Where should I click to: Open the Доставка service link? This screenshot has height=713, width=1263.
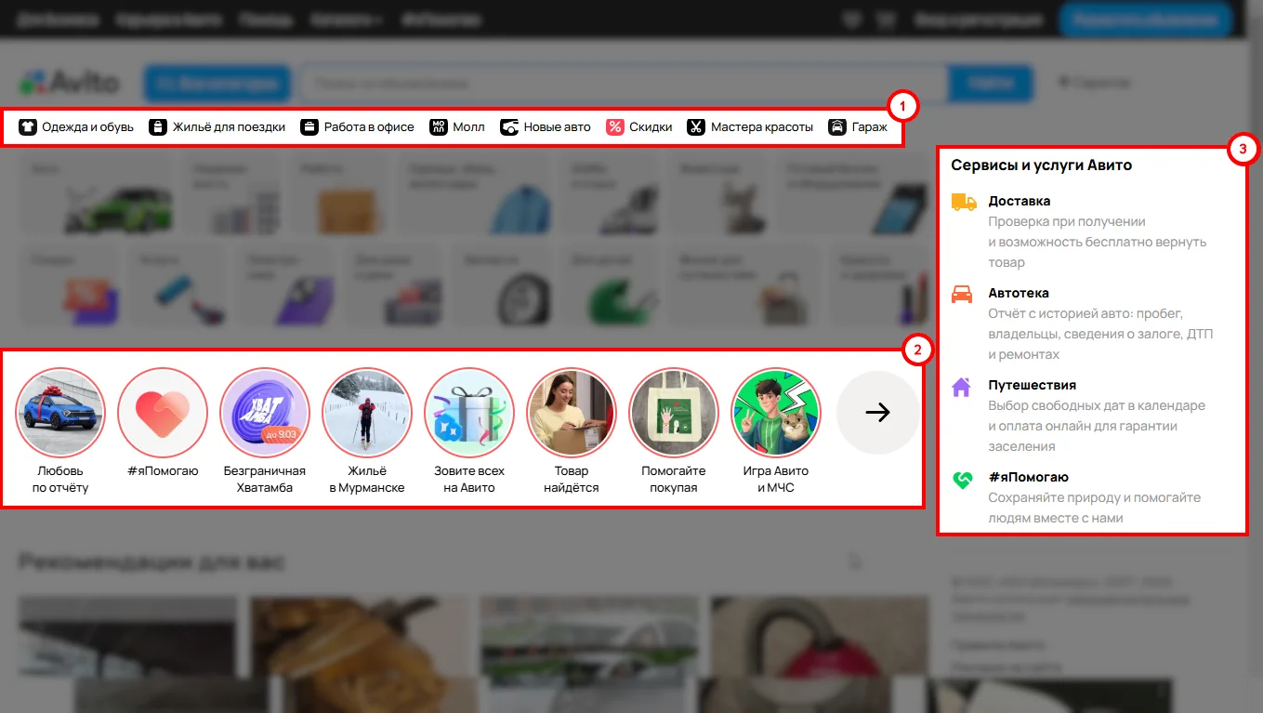pyautogui.click(x=1020, y=201)
